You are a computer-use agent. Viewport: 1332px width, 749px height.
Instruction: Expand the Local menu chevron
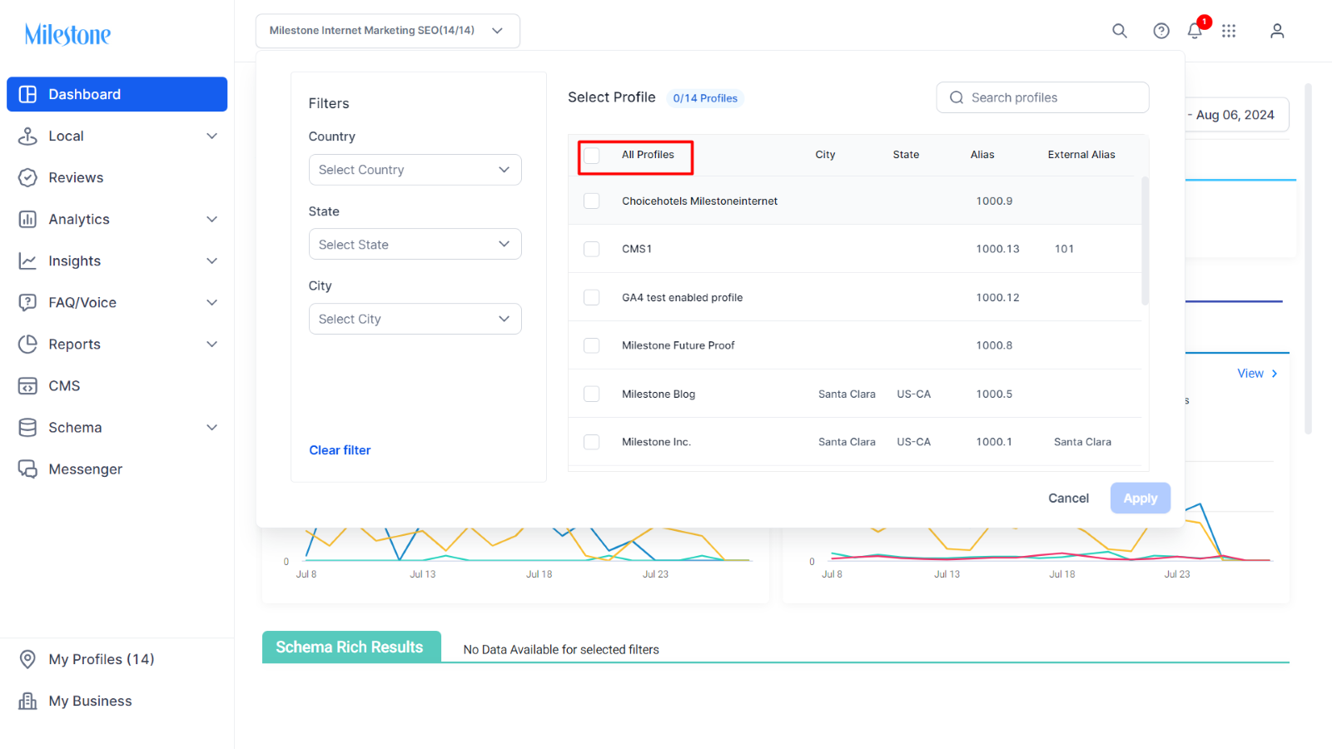212,136
